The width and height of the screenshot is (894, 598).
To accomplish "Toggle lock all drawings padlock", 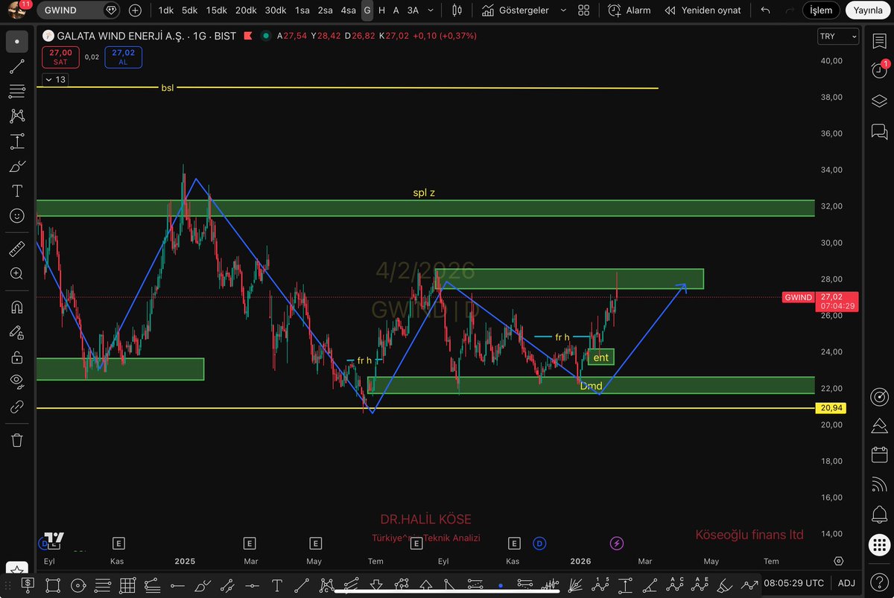I will click(16, 357).
